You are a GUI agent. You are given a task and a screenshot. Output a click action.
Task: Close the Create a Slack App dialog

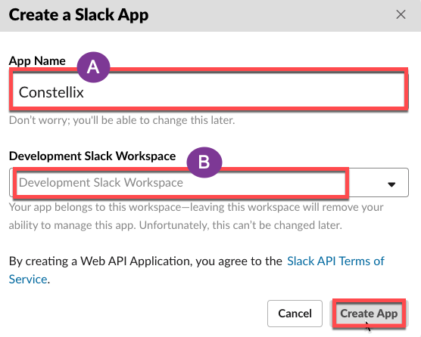(401, 14)
